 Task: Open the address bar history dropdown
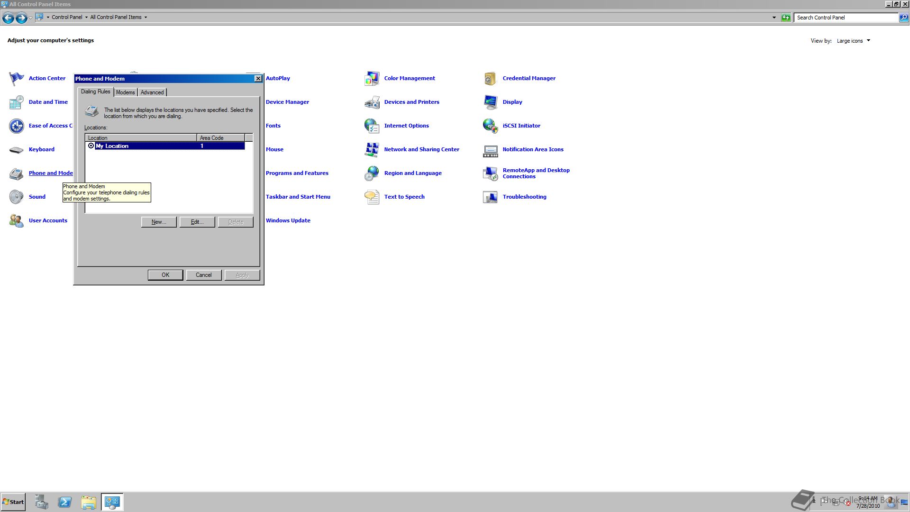pos(774,18)
